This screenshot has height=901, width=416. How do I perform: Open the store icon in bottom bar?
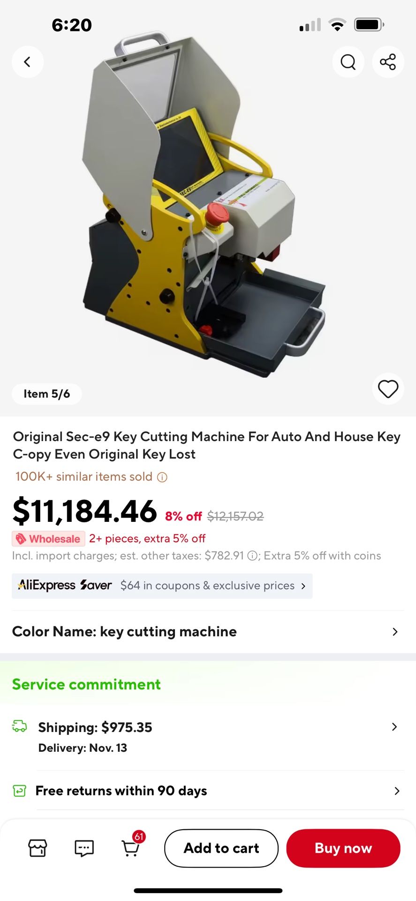point(38,848)
